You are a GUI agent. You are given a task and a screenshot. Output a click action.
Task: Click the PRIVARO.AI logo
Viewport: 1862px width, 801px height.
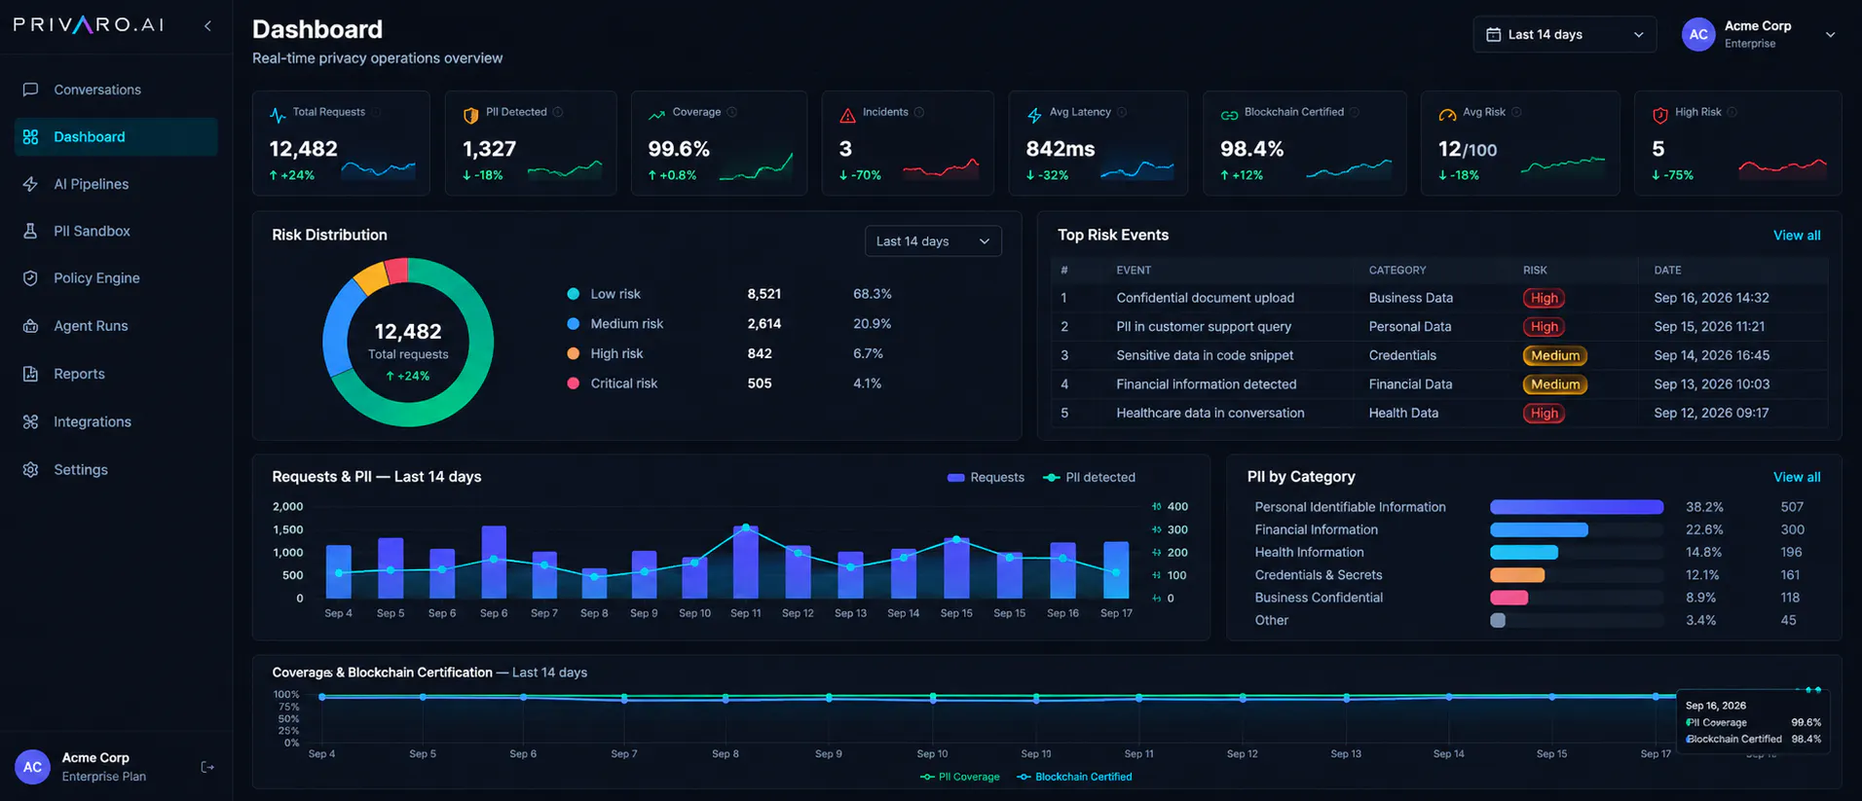click(89, 25)
